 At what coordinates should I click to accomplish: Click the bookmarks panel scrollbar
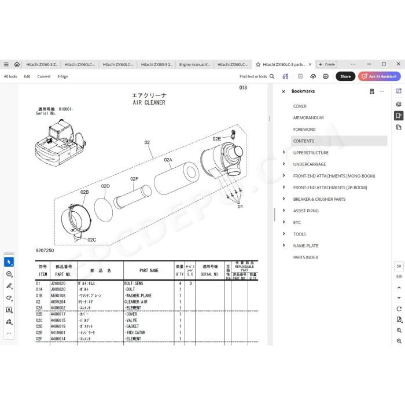tap(275, 215)
